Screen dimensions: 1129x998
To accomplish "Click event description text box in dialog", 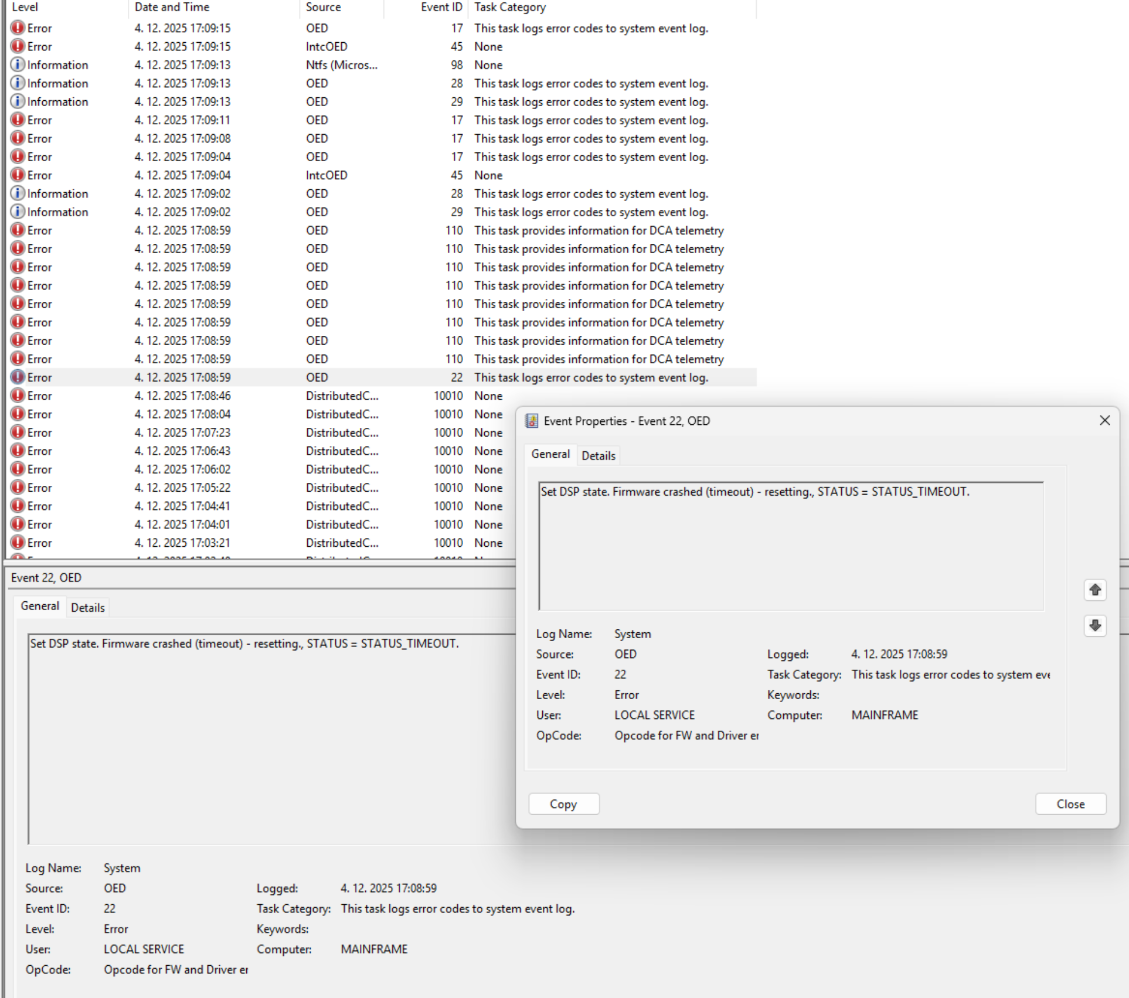I will click(790, 546).
